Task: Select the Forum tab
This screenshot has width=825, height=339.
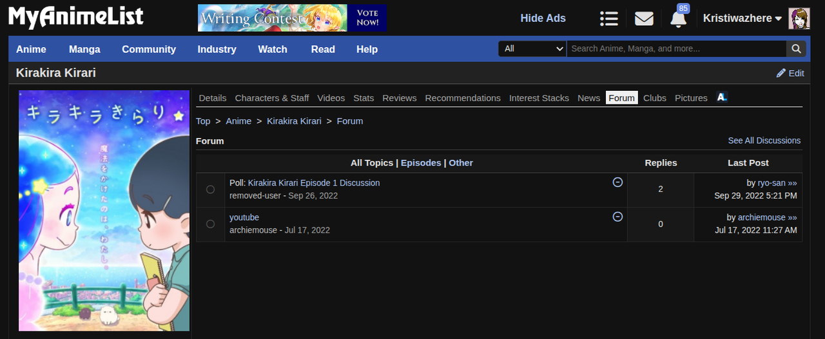Action: [x=622, y=98]
